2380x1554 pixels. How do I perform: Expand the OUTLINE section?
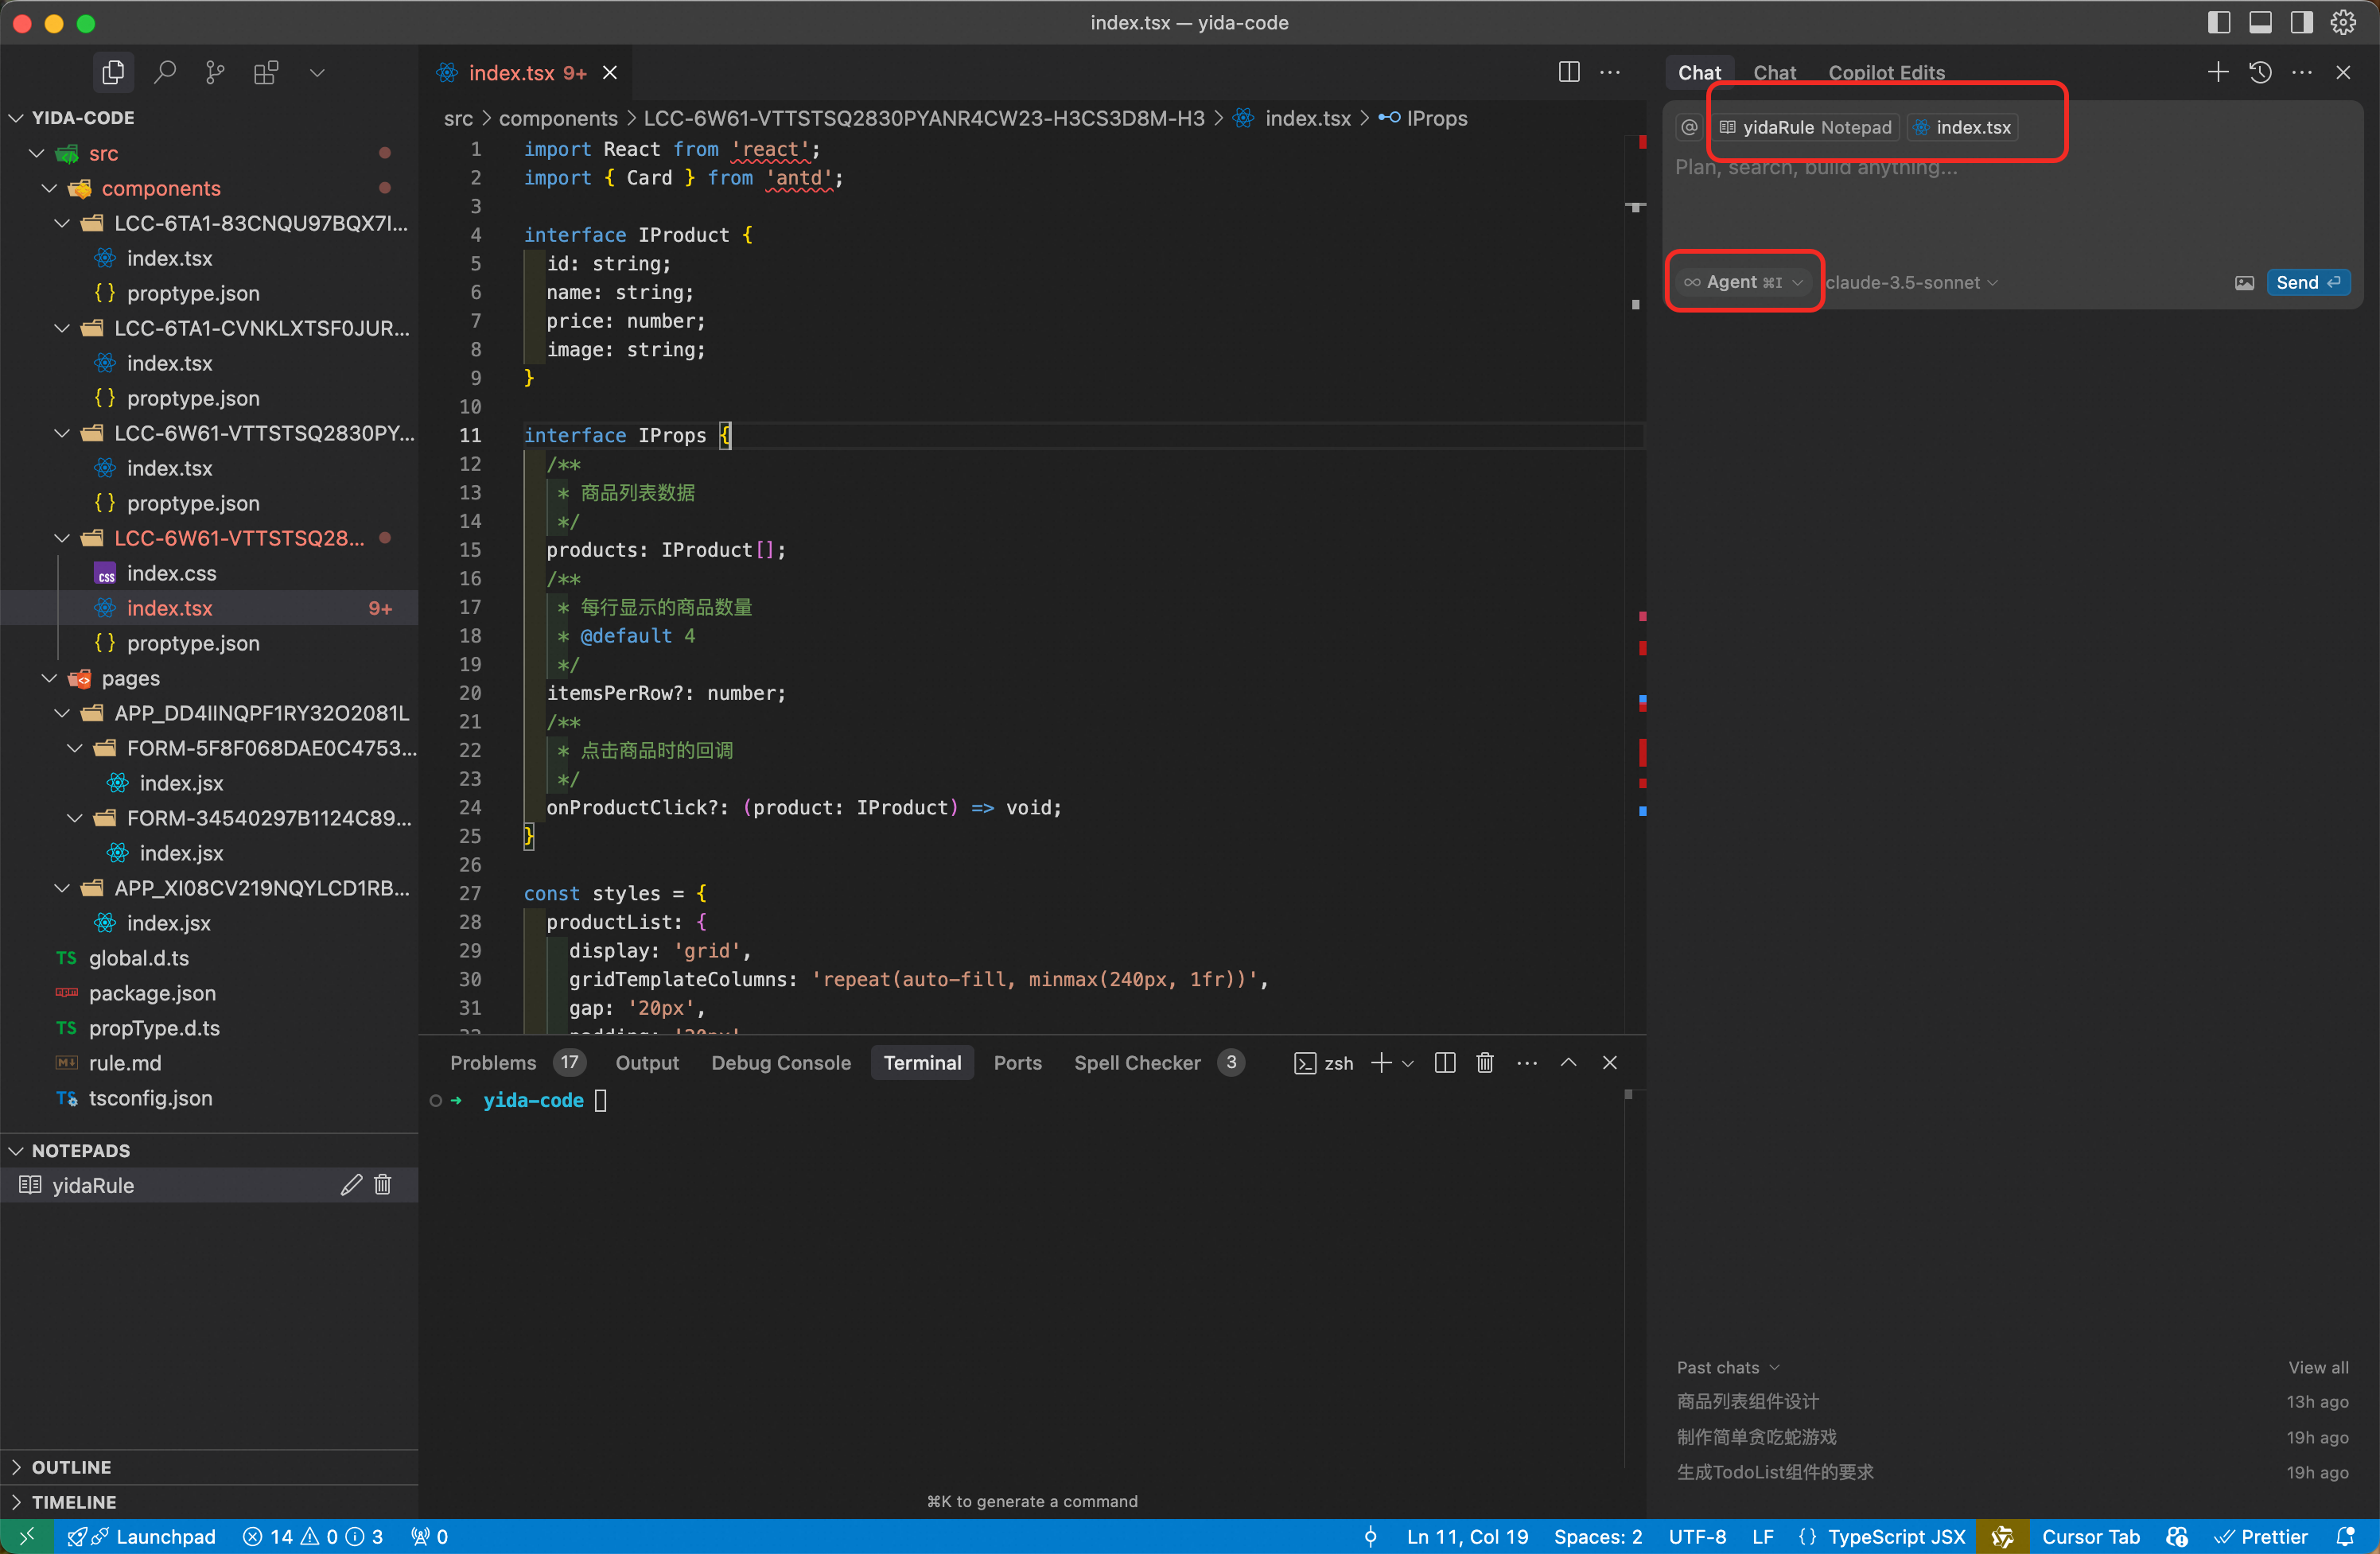tap(71, 1467)
